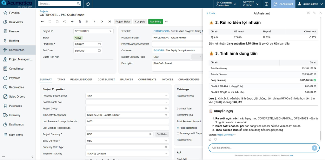
Task: Go back to Chats list
Action: [x=211, y=13]
